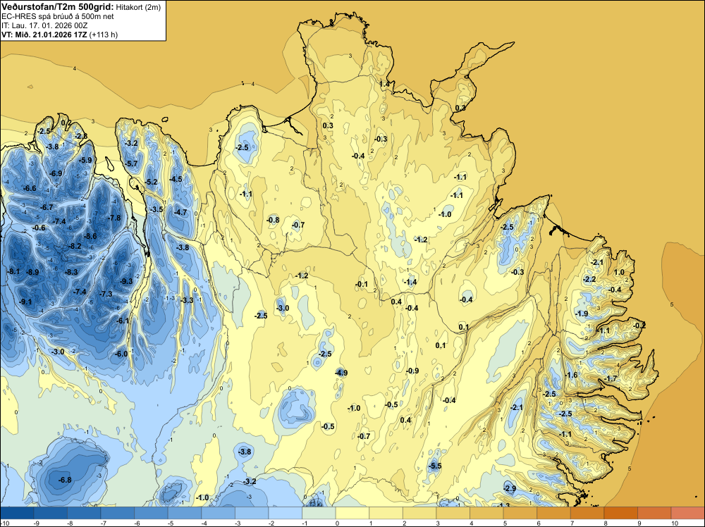The width and height of the screenshot is (705, 527).
Task: Click the -8.1 temperature value
Action: tap(13, 271)
